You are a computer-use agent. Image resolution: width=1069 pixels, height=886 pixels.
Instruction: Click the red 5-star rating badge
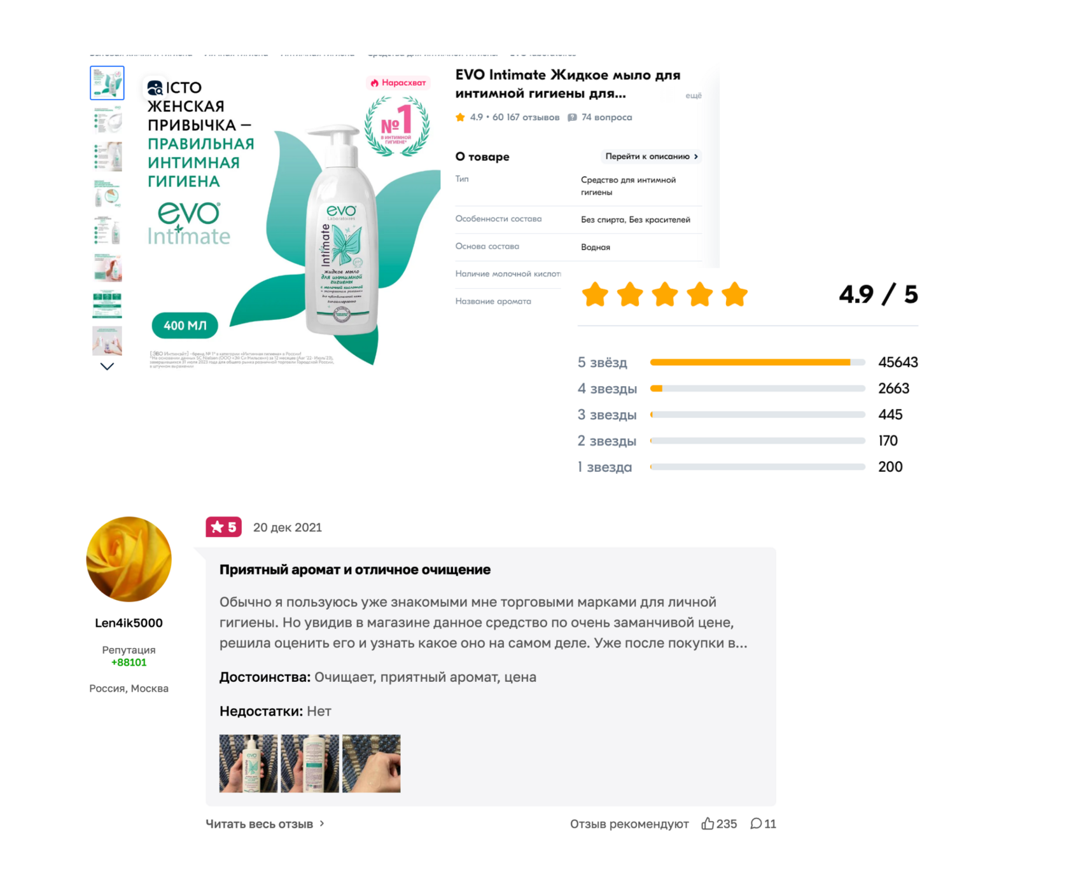(x=223, y=527)
